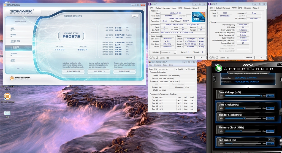Open the Processor #1 selection dropdown
The image size is (282, 153).
[168, 52]
